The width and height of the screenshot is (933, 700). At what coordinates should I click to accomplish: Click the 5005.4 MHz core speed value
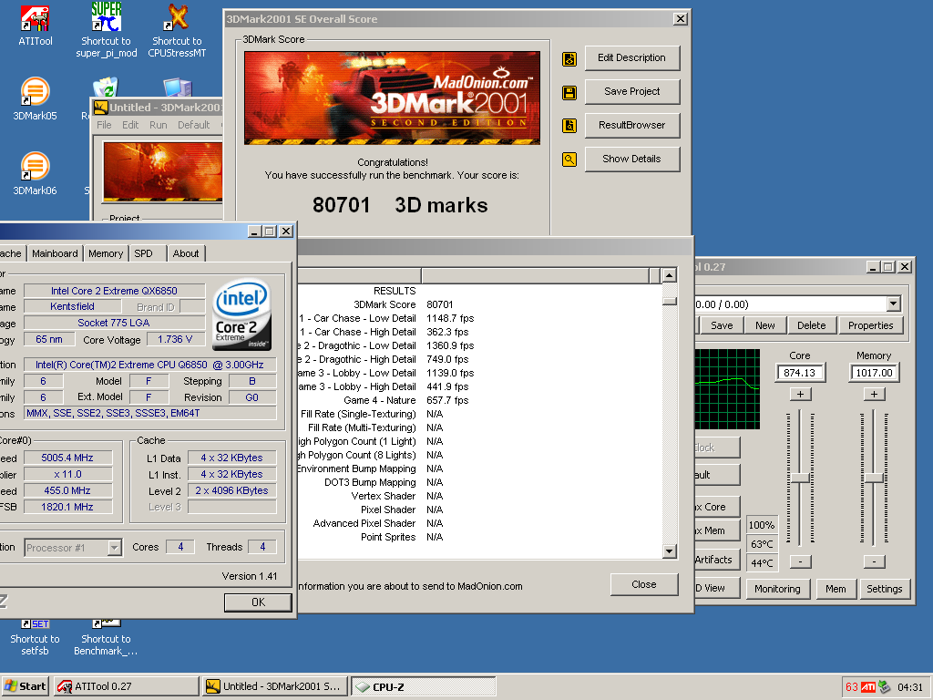click(67, 458)
